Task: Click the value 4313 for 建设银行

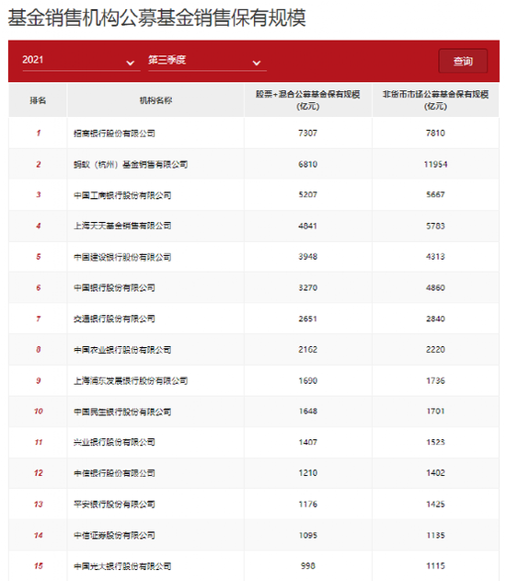Action: coord(435,256)
